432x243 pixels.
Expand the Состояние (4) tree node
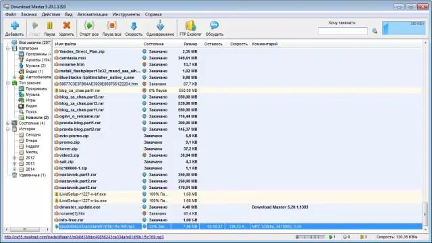(x=8, y=123)
